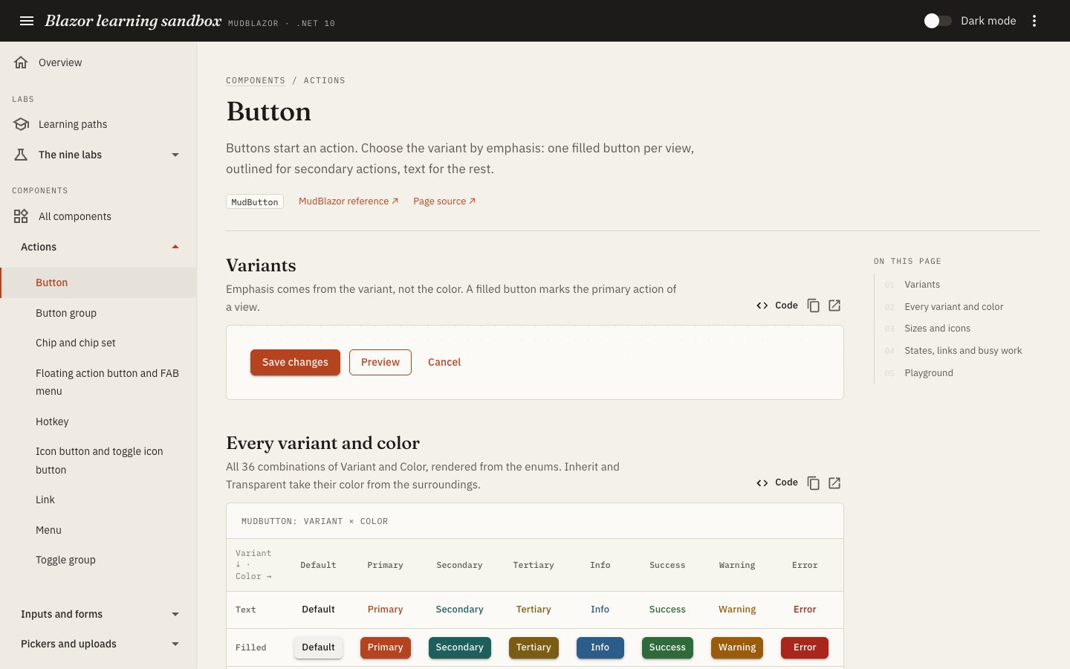The height and width of the screenshot is (669, 1070).
Task: Expand The nine labs group
Action: tap(98, 155)
